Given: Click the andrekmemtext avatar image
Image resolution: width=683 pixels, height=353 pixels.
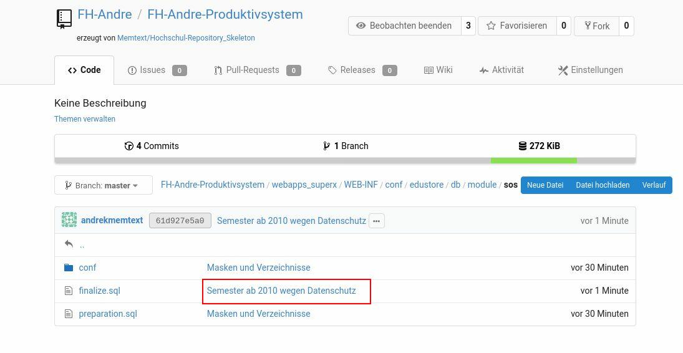Looking at the screenshot, I should coord(69,220).
